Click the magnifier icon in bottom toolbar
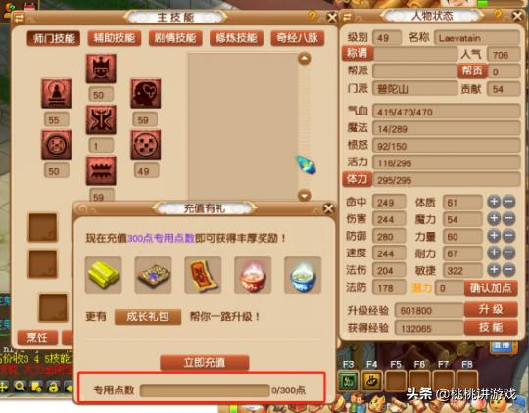Viewport: 529px width, 413px height. pyautogui.click(x=20, y=387)
